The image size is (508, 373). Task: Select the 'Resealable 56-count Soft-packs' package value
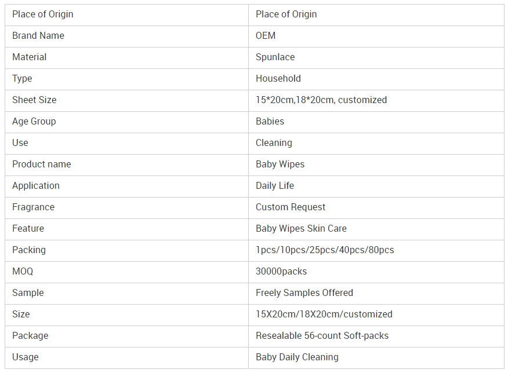[322, 336]
